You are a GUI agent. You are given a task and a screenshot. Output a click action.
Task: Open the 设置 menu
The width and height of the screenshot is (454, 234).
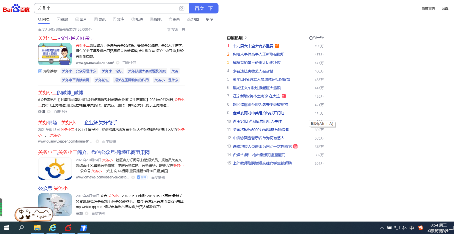[x=445, y=8]
